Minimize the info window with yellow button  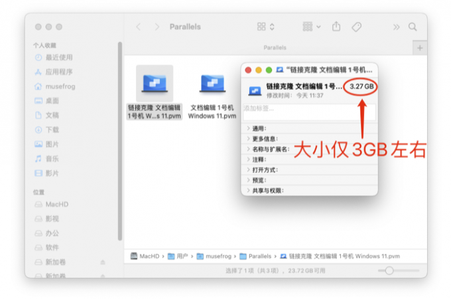pyautogui.click(x=259, y=70)
